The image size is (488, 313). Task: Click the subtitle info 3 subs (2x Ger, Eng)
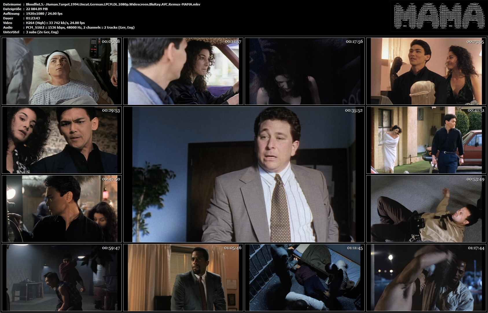(42, 32)
